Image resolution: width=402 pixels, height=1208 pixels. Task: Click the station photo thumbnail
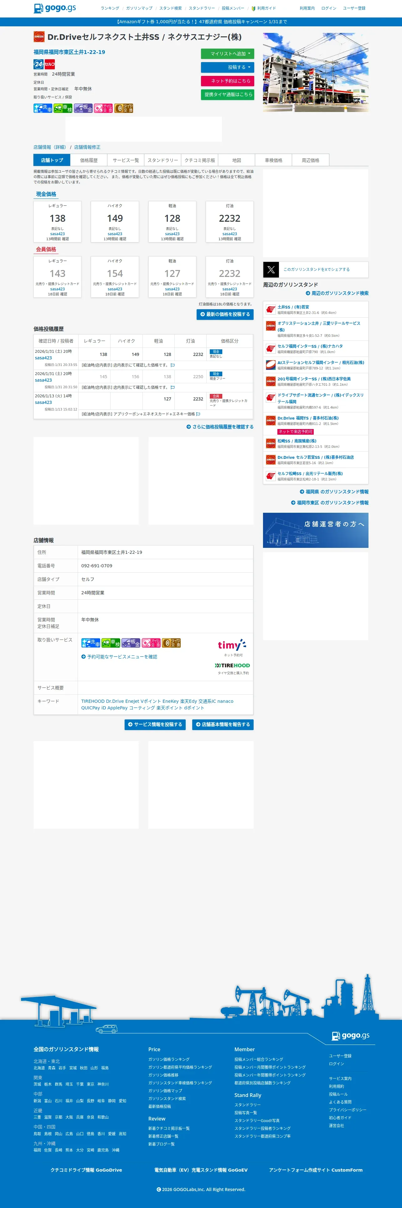coord(315,72)
